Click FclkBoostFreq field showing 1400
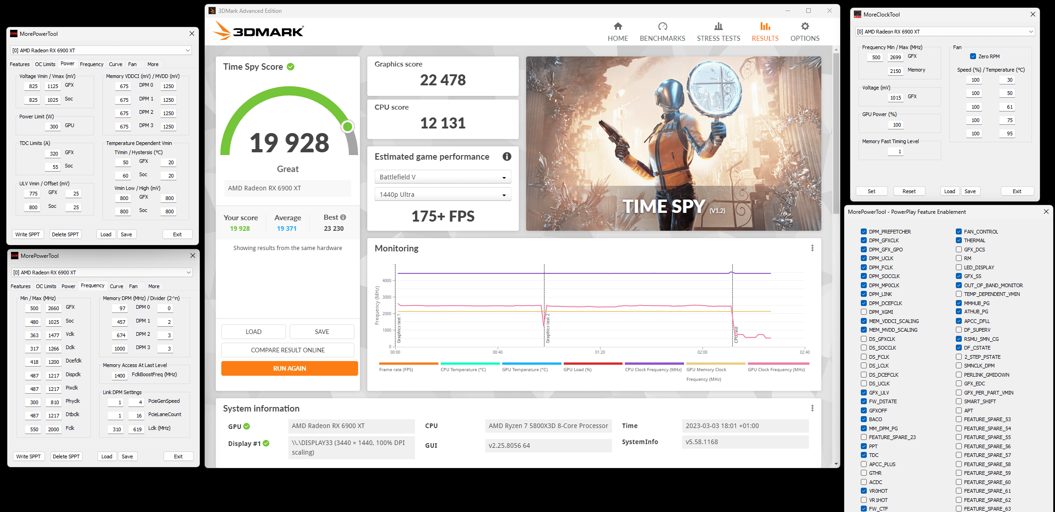This screenshot has height=512, width=1055. (x=119, y=376)
